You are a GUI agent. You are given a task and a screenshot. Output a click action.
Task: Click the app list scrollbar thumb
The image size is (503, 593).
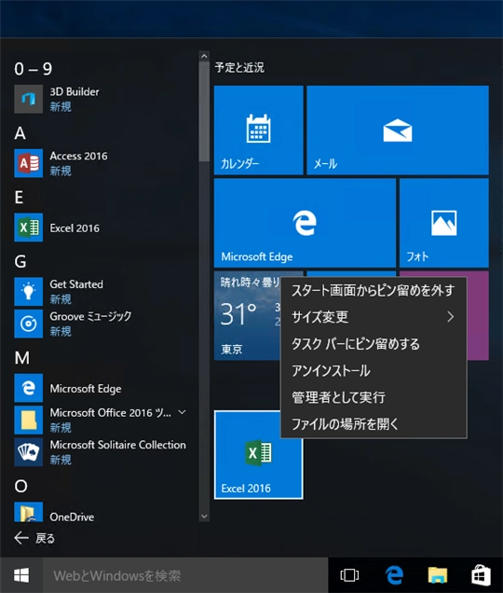[204, 112]
